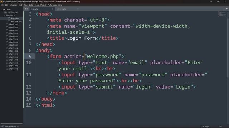Open php12.php file in sidebar
The image size is (229, 128).
click(x=14, y=54)
